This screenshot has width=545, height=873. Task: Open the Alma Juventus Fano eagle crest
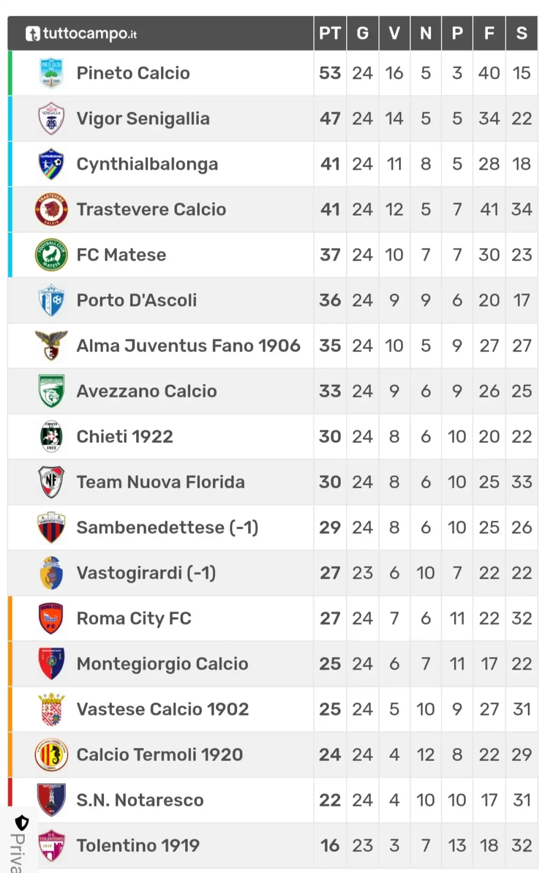(52, 346)
